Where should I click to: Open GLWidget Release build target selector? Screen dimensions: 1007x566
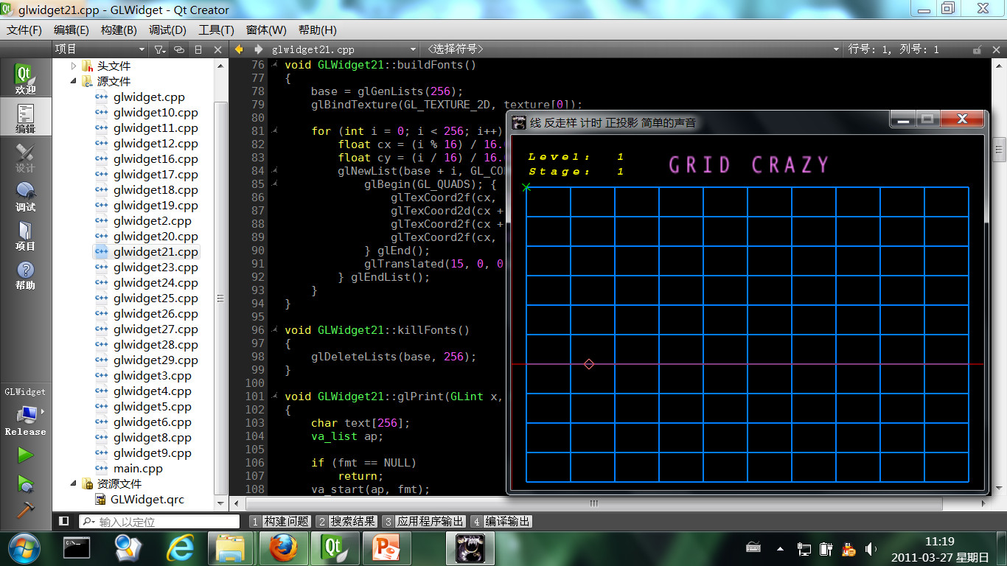coord(25,412)
